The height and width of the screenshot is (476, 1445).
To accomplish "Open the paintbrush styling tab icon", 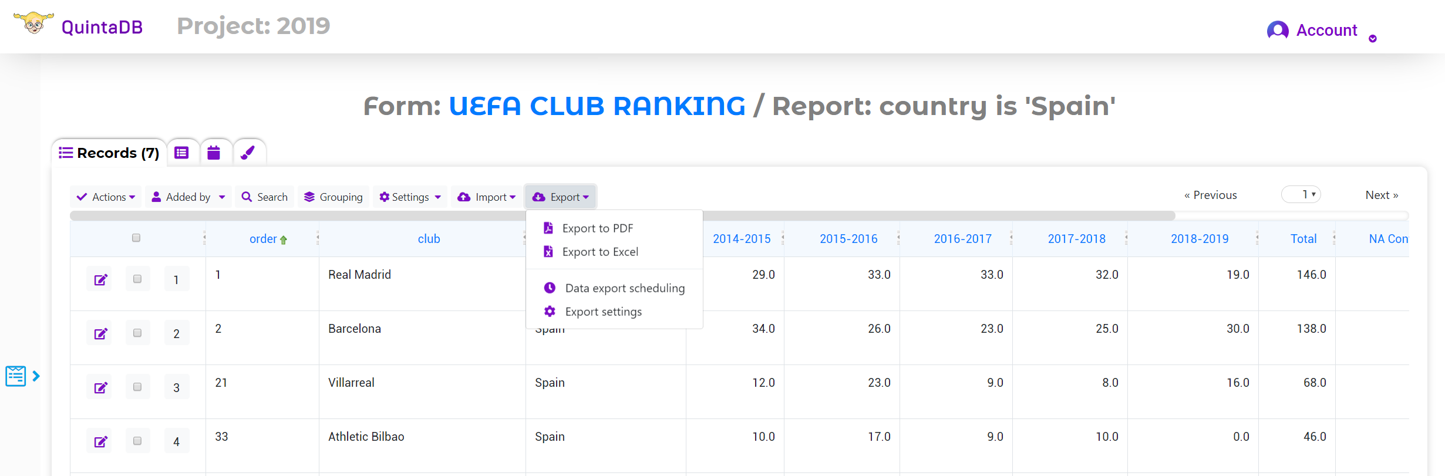I will (x=248, y=153).
